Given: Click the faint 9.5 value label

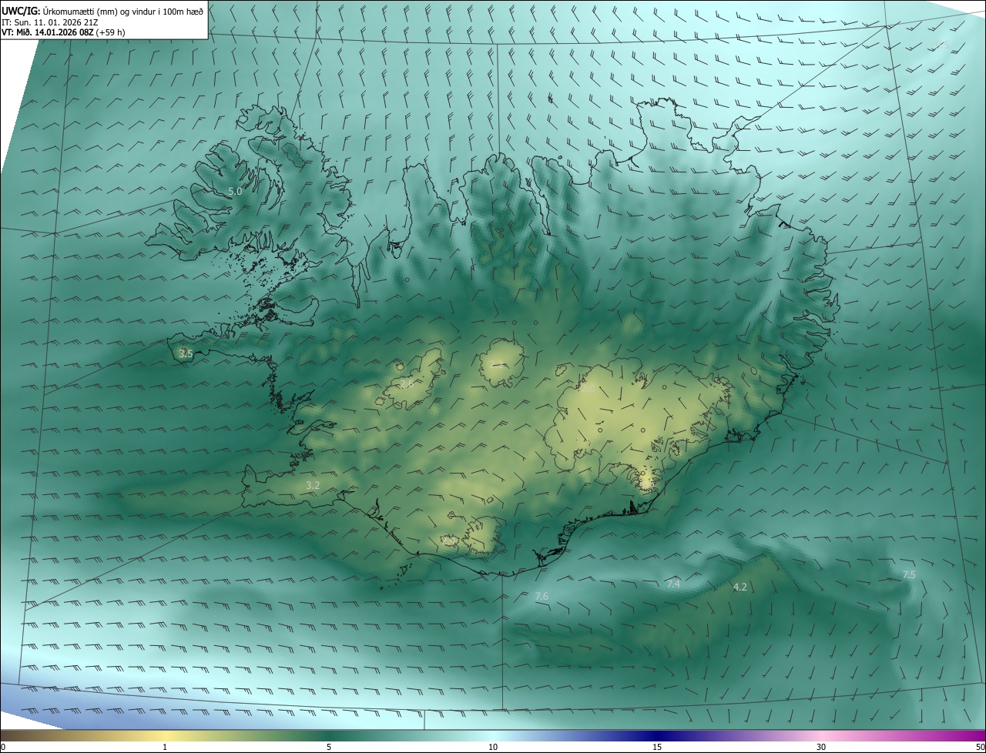Looking at the screenshot, I should click(x=941, y=46).
